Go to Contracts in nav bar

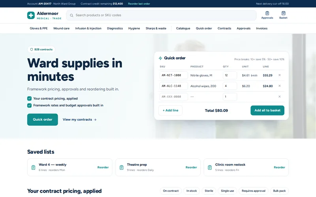coord(224,28)
